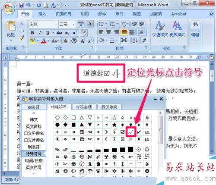Viewport: 216px width, 185px height.
Task: Open 最近使用 tab in symbol window
Action: tap(109, 107)
